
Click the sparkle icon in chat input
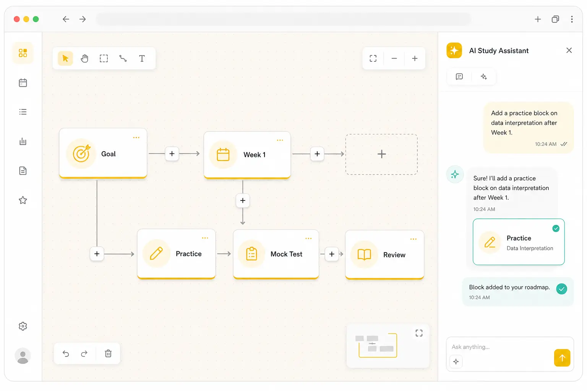pos(456,362)
